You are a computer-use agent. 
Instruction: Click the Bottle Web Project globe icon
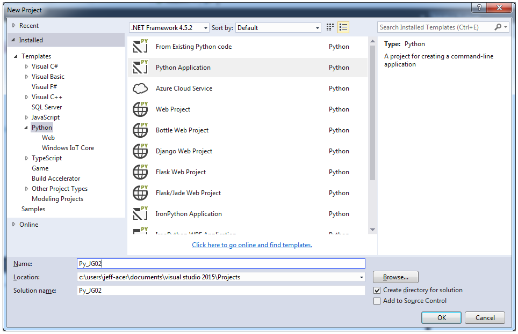140,130
